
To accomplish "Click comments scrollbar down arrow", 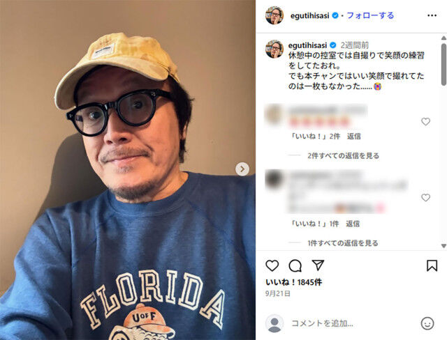I will click(x=444, y=246).
